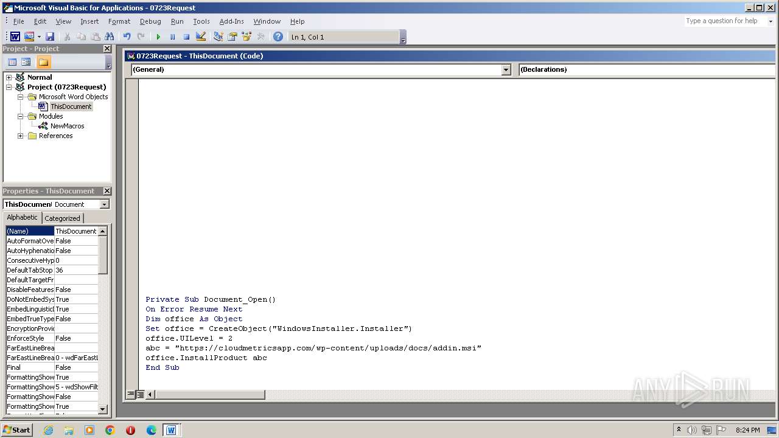Open the ThisDocument object dropdown in Properties
This screenshot has height=438, width=779.
104,204
